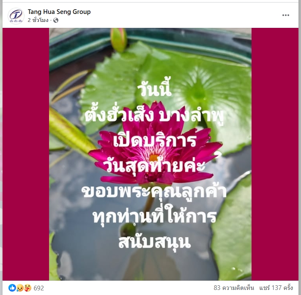View the 692 reactions count list

[39, 288]
